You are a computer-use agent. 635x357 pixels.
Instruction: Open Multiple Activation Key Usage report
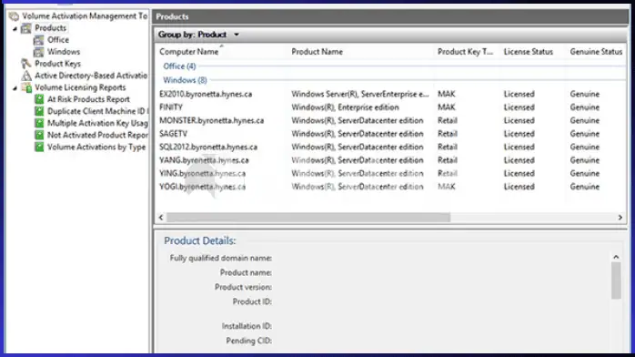(x=97, y=123)
